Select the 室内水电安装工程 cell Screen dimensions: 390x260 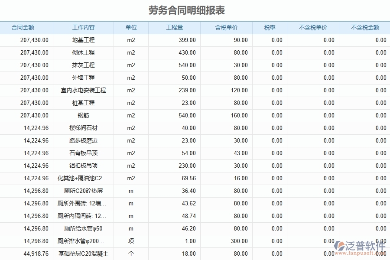[x=83, y=90]
